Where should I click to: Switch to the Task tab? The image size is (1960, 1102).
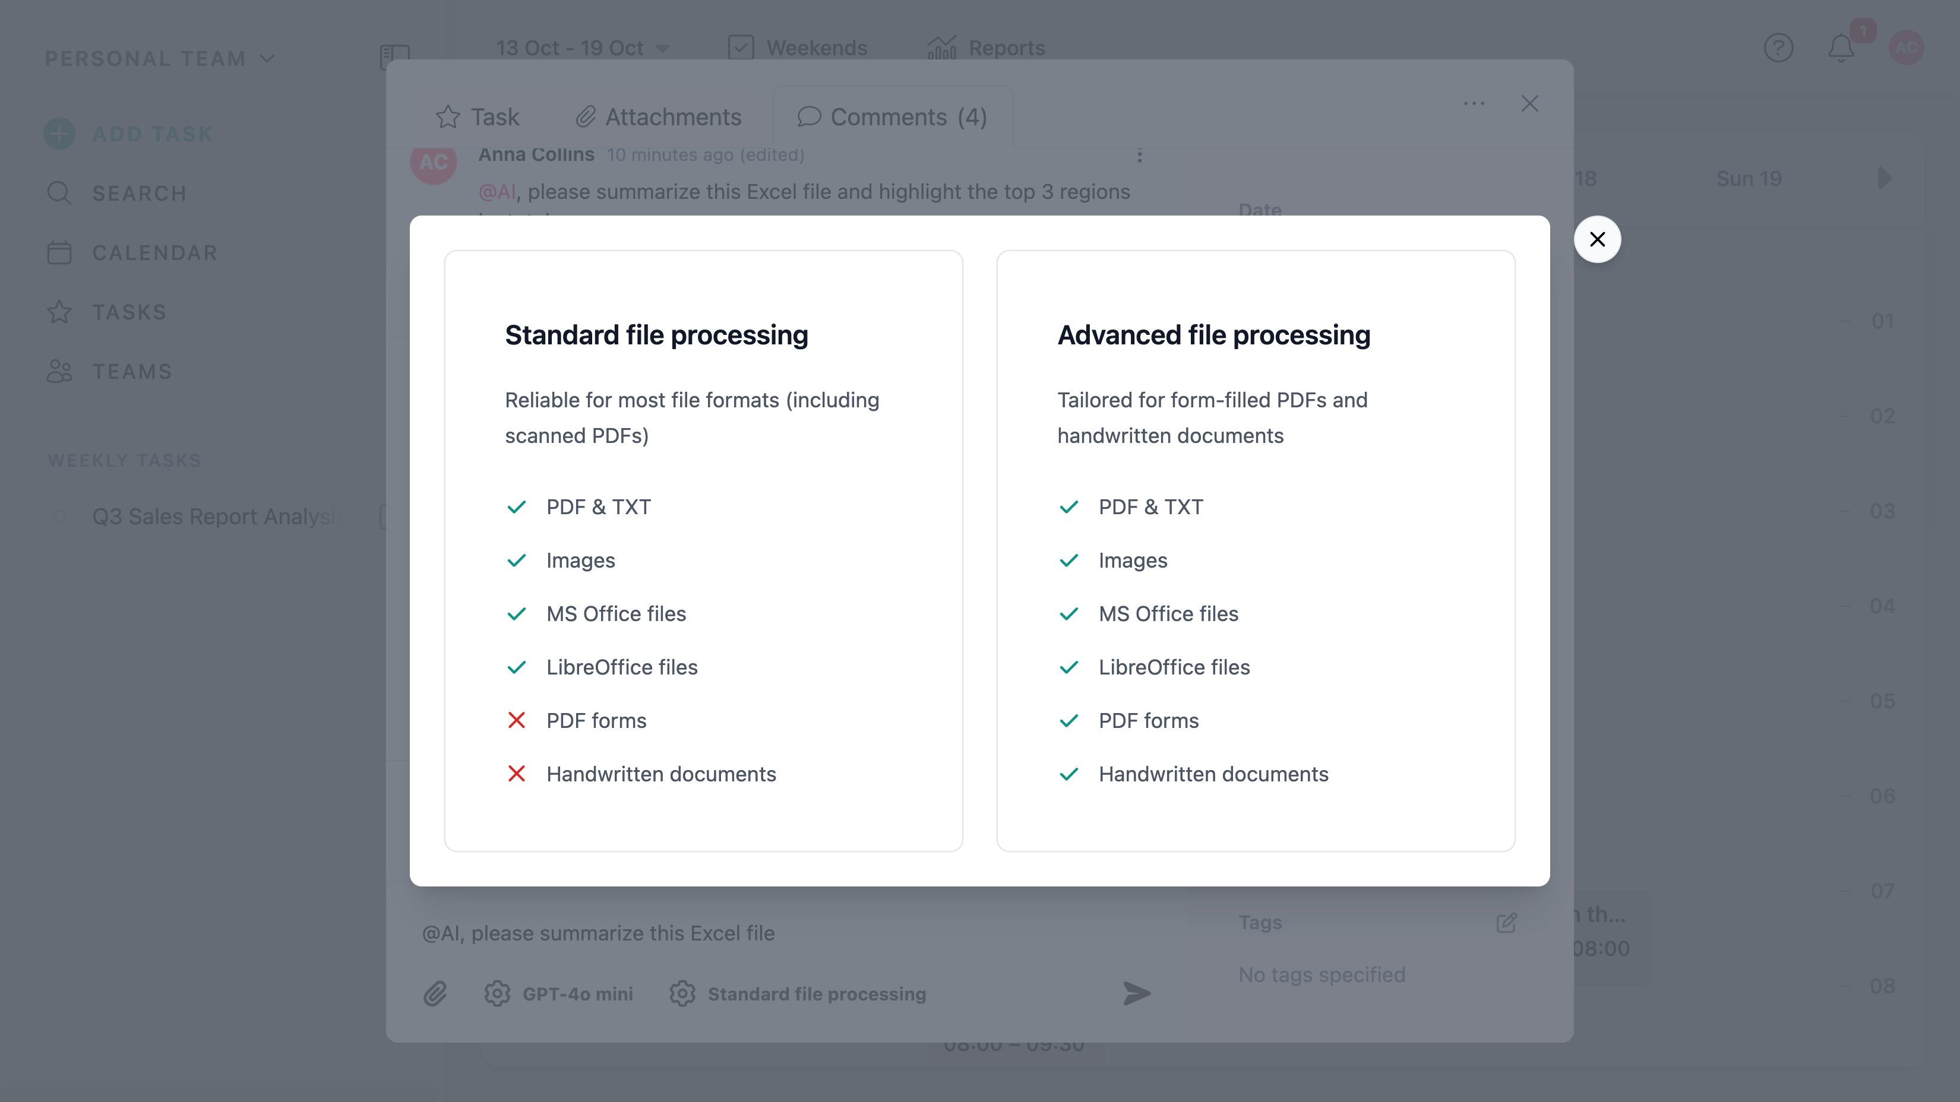[478, 117]
